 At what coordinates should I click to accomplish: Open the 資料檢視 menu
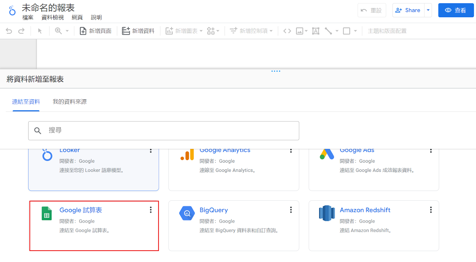[x=53, y=18]
